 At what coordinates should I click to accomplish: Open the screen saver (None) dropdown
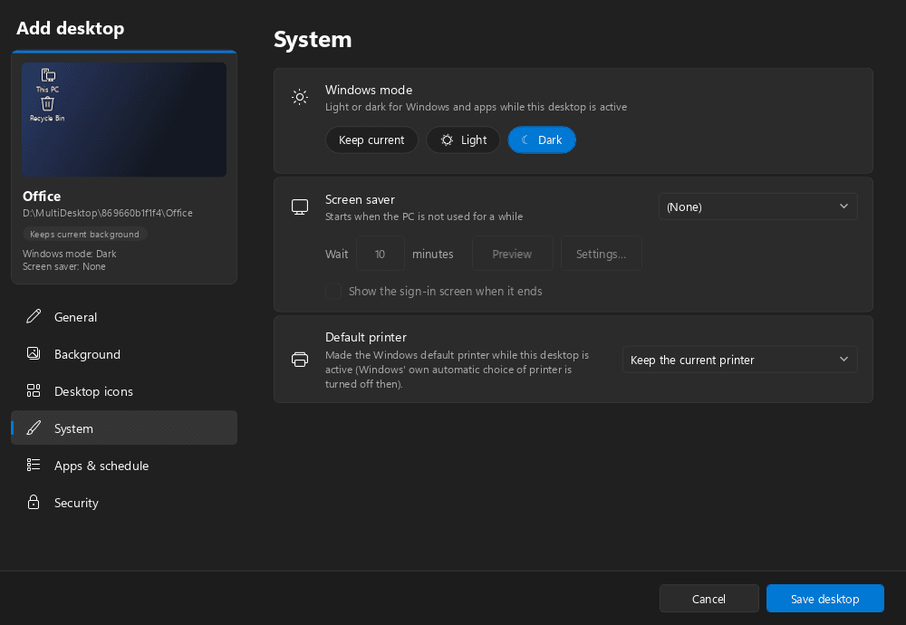757,207
